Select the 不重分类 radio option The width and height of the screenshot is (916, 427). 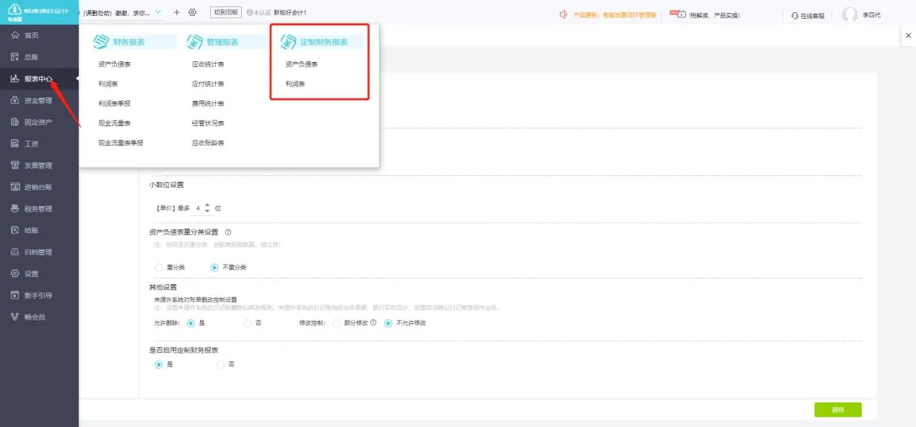click(x=214, y=268)
